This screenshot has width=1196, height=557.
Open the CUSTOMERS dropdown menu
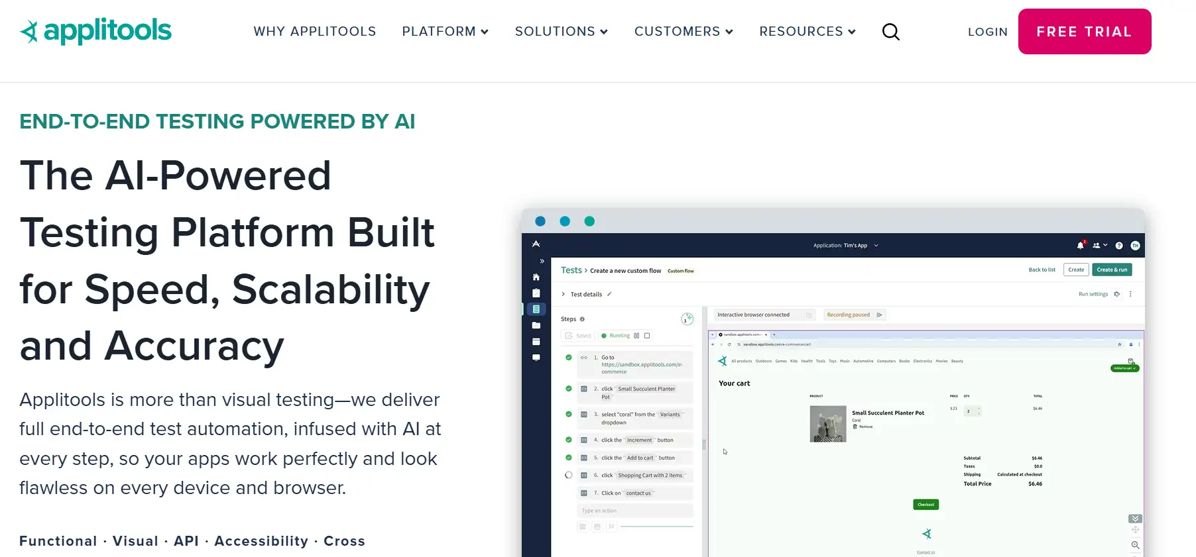point(684,31)
